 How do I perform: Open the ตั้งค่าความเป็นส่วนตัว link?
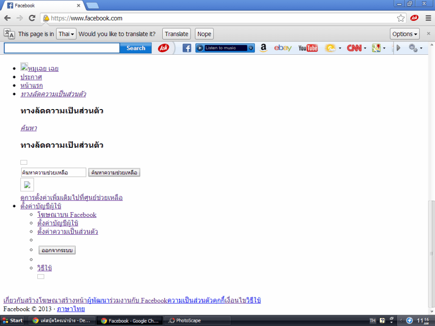(x=68, y=232)
